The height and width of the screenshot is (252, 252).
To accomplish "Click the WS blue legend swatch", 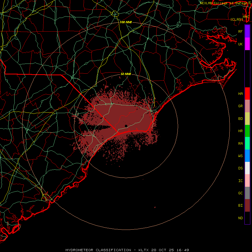I will point(247,156).
